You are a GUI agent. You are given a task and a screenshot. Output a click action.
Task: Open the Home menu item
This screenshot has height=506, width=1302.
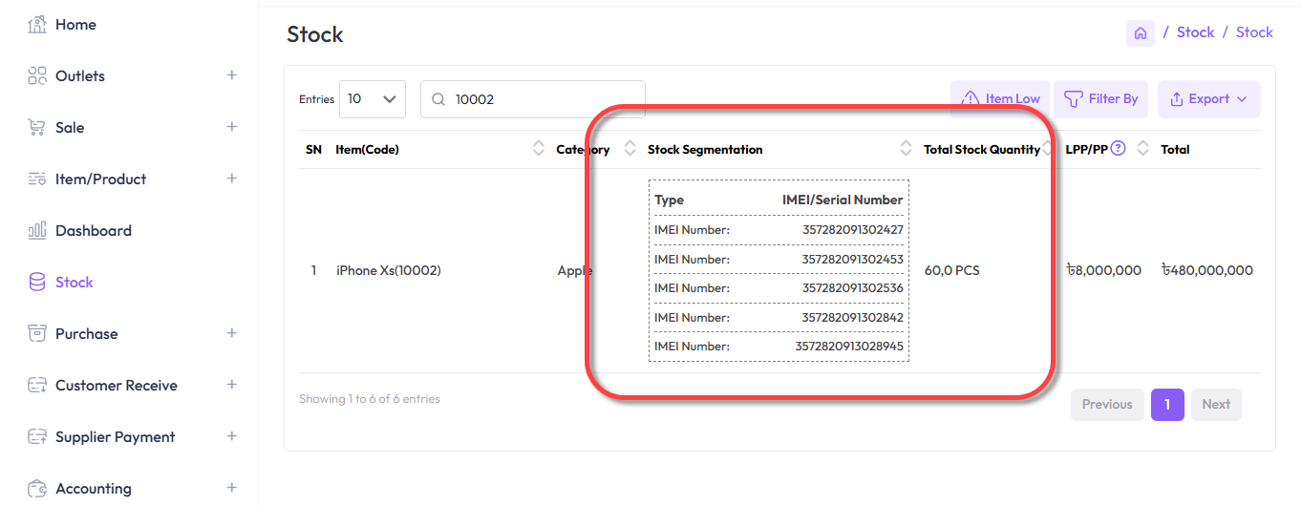75,25
